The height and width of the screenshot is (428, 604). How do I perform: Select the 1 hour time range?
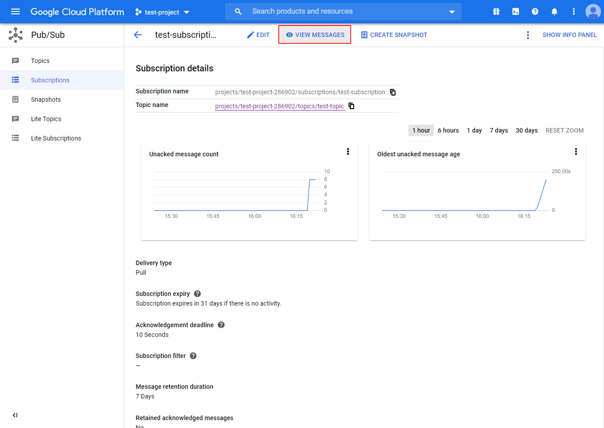[421, 130]
